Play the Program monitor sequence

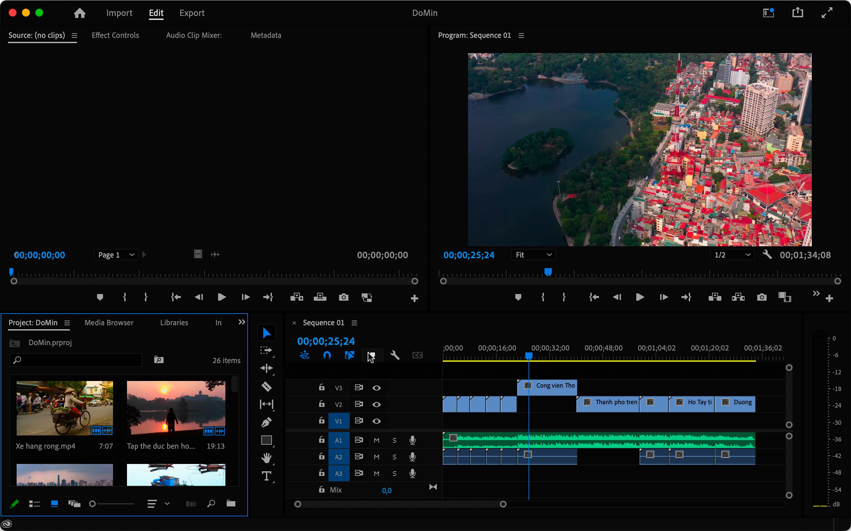click(640, 297)
